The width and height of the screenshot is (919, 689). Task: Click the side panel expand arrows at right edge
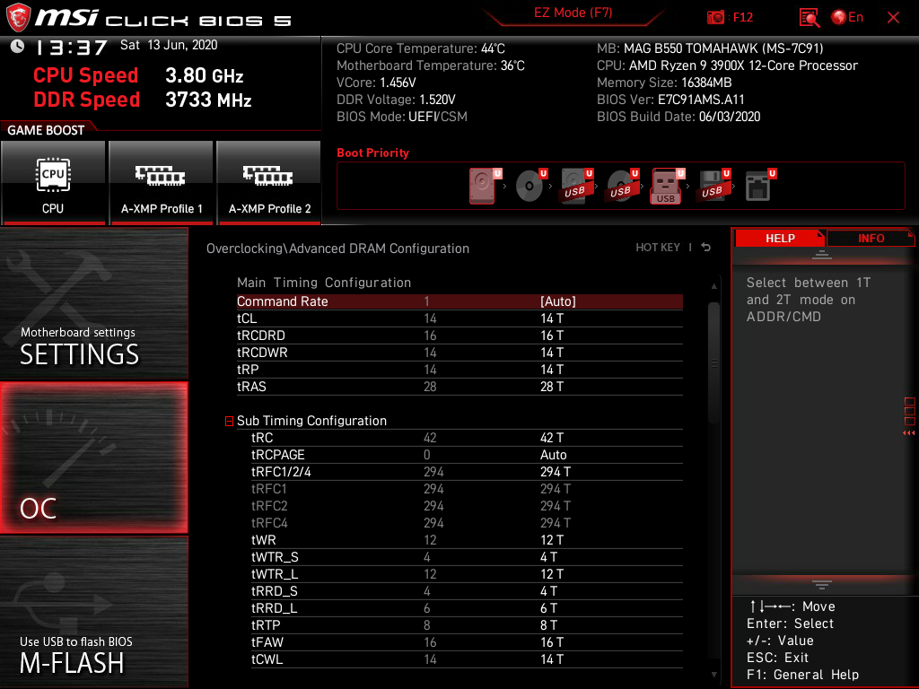908,433
